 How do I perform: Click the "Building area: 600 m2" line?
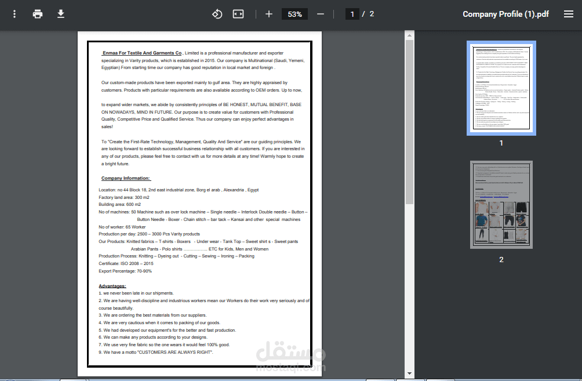pos(119,205)
